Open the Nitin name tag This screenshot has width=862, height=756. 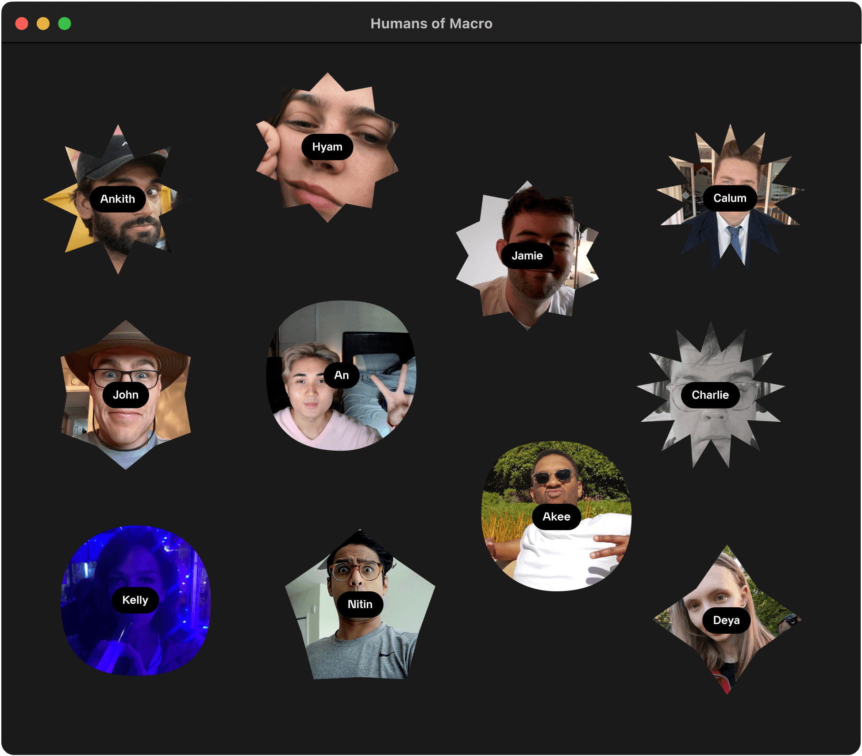[360, 605]
